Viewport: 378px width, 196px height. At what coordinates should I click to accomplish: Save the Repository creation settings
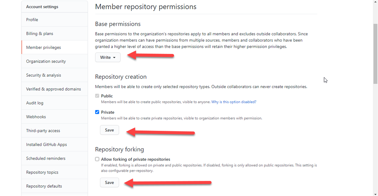(x=109, y=130)
